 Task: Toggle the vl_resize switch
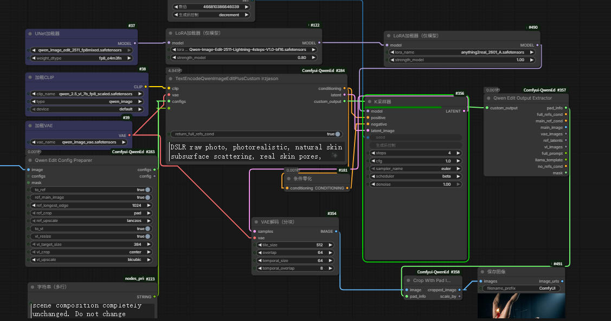pos(147,237)
